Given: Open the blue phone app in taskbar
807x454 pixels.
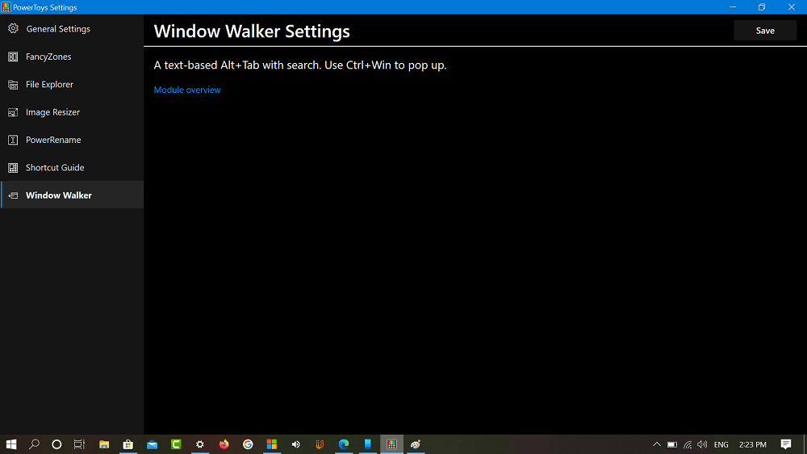Looking at the screenshot, I should [367, 444].
